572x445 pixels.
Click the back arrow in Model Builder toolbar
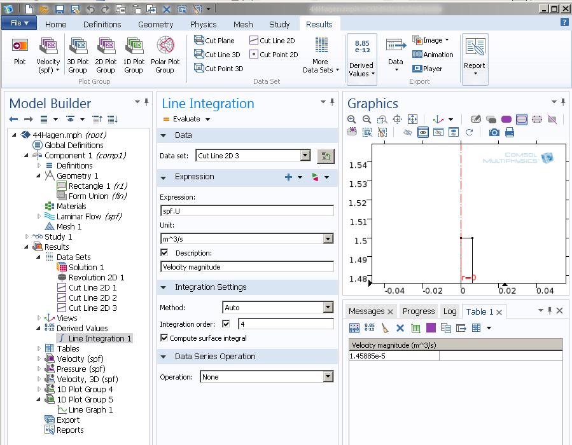13,119
